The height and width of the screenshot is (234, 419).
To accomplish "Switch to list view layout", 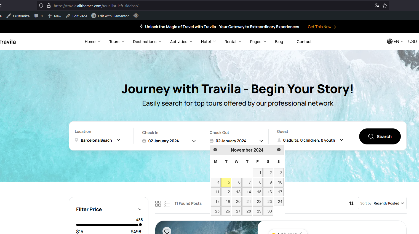I will pyautogui.click(x=167, y=204).
